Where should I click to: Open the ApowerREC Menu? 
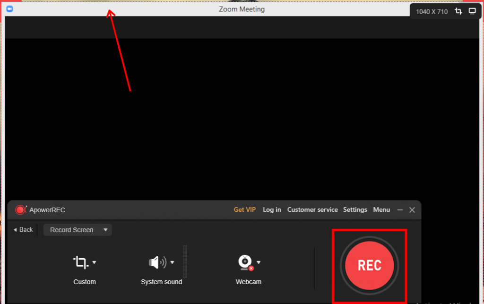[381, 209]
